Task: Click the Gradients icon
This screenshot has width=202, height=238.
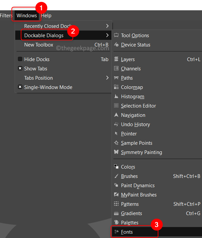Action: (x=116, y=213)
